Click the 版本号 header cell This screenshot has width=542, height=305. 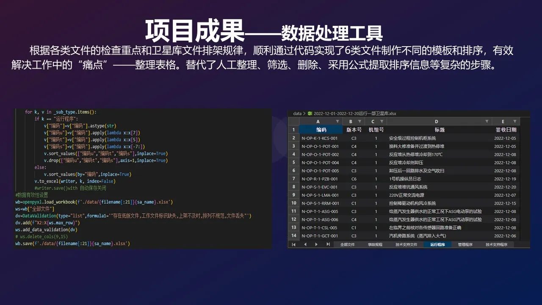click(x=354, y=130)
